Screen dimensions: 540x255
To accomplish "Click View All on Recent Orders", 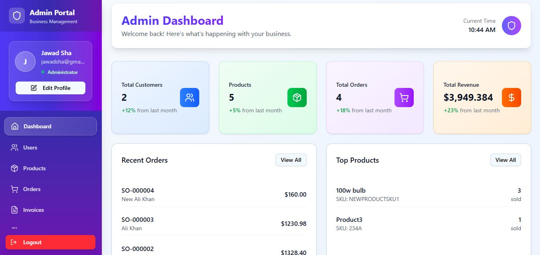I will (291, 160).
